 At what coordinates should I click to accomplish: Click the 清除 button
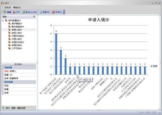13,108
